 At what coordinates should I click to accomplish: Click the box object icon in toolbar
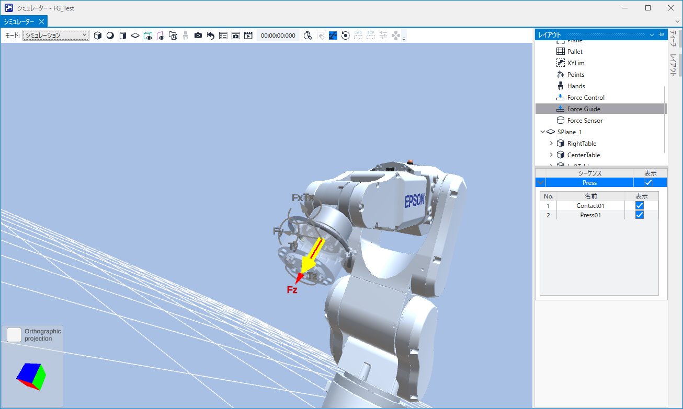(97, 36)
